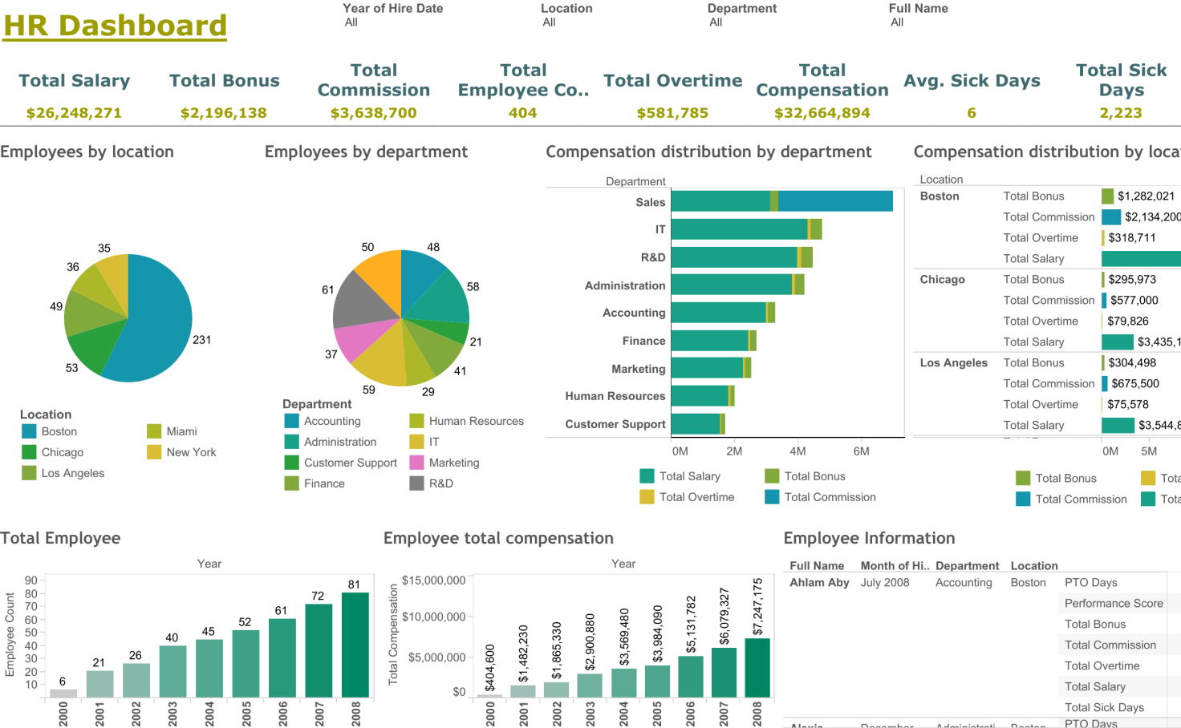Viewport: 1181px width, 728px height.
Task: Highlight the R&D gray legend swatch
Action: point(416,483)
